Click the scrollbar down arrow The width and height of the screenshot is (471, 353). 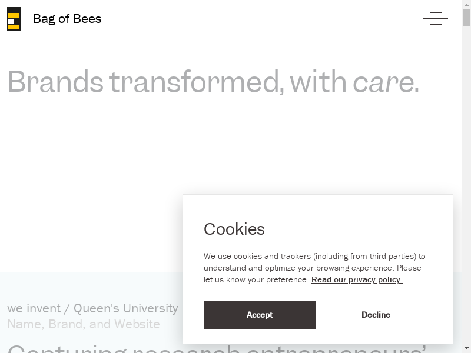pyautogui.click(x=466, y=349)
